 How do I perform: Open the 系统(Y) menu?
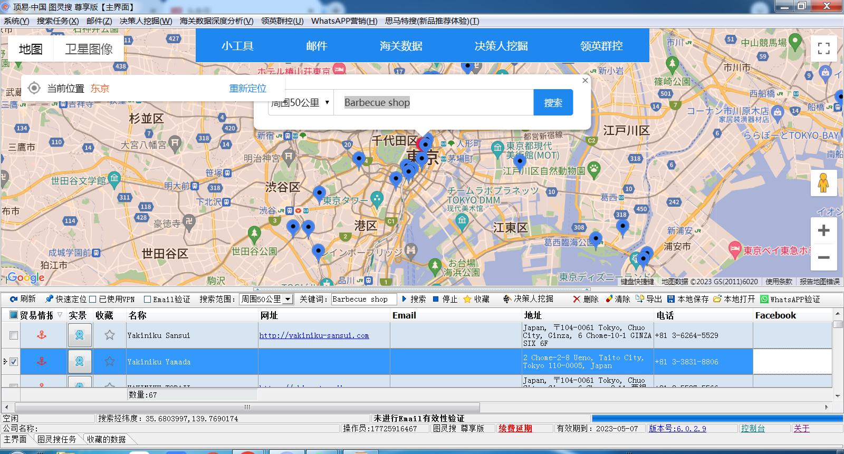pos(16,21)
